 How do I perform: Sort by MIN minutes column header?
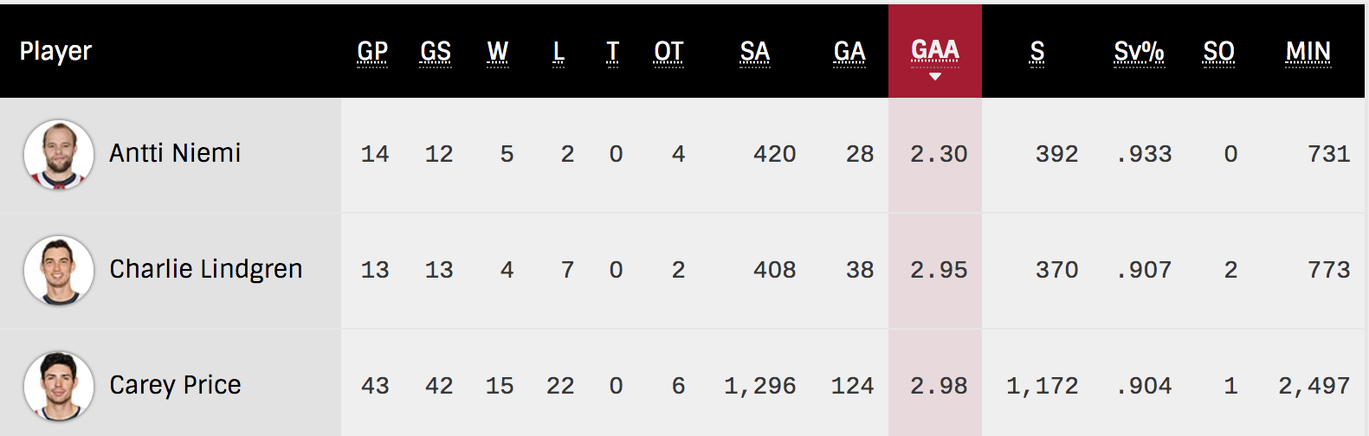point(1308,52)
